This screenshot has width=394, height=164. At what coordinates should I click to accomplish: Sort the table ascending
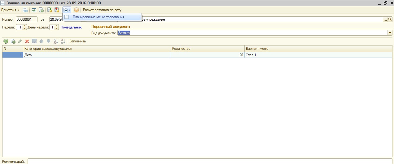[56, 41]
